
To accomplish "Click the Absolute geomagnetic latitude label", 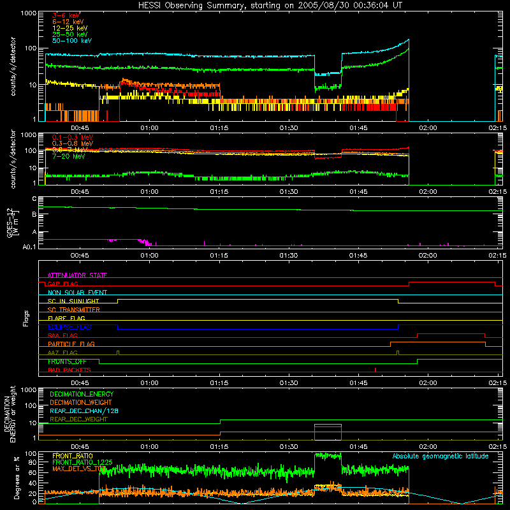I will pyautogui.click(x=441, y=456).
